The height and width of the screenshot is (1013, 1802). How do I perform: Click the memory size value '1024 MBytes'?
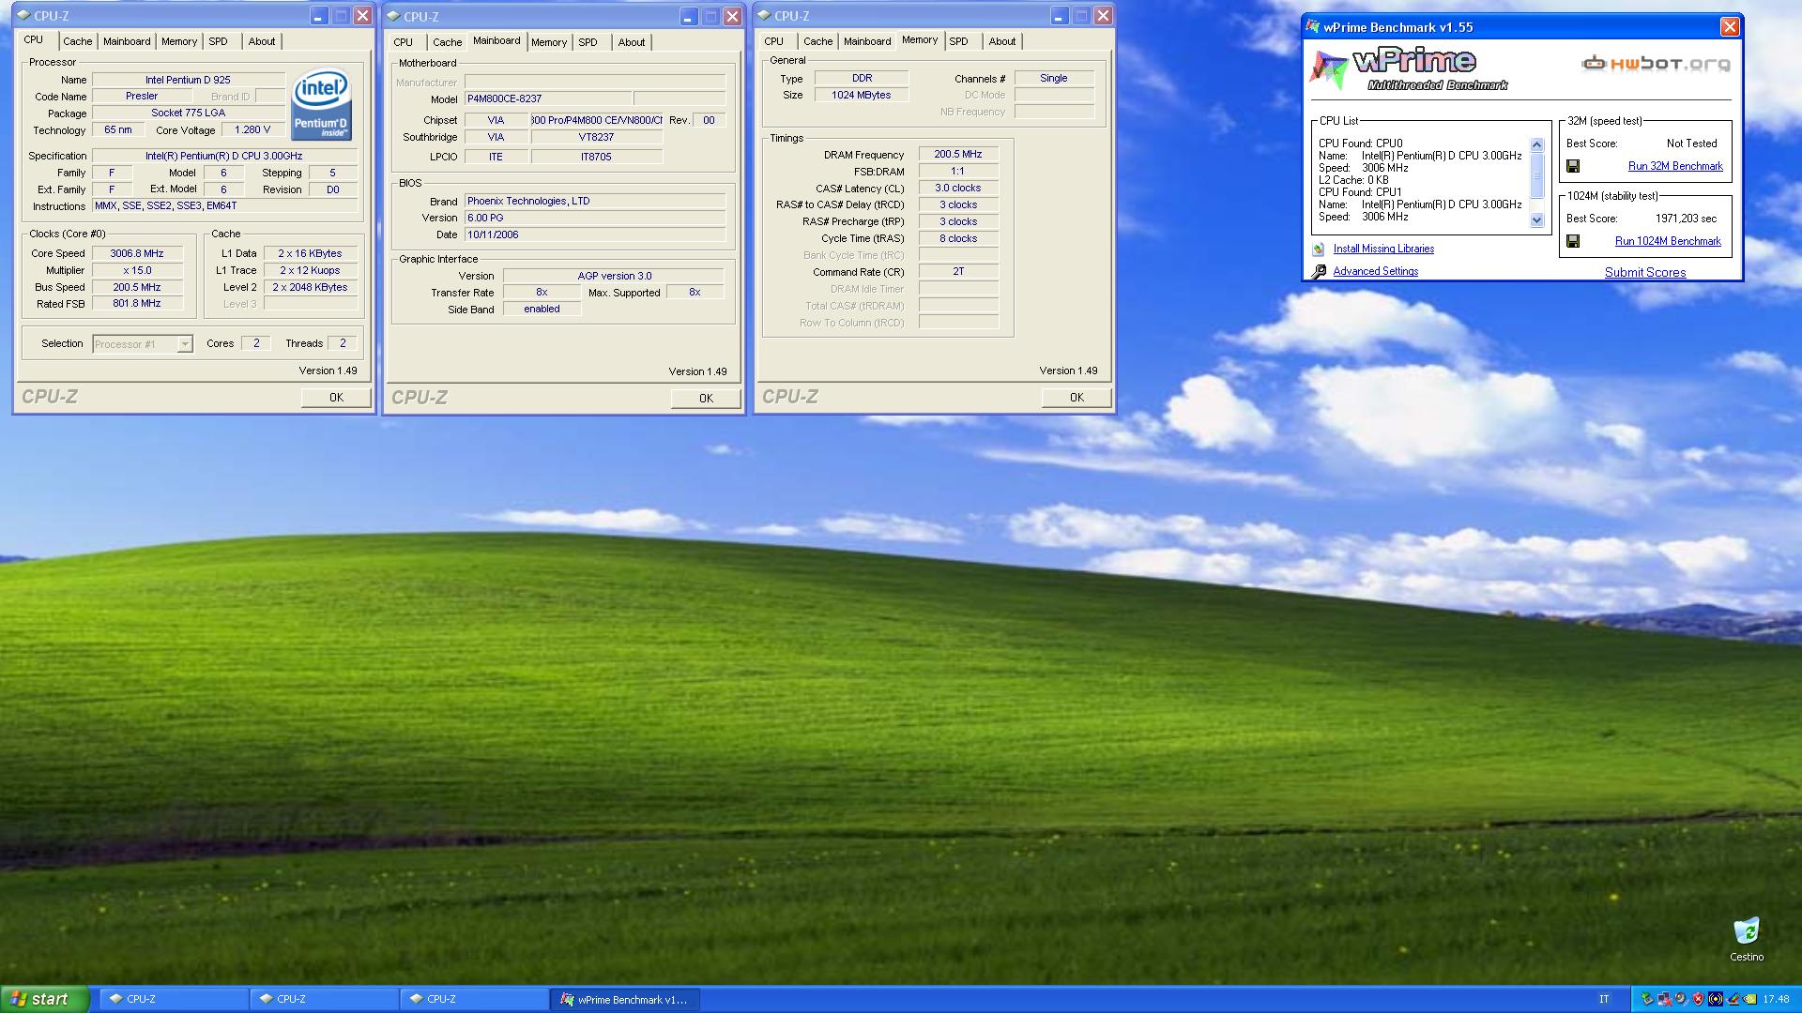point(861,95)
